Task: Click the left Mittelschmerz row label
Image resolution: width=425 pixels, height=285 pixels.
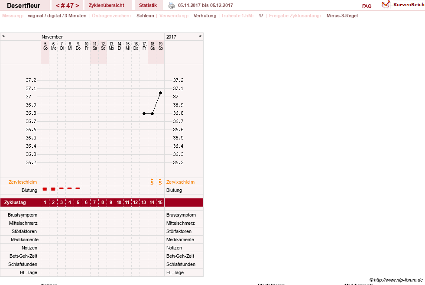Action: tap(23, 223)
